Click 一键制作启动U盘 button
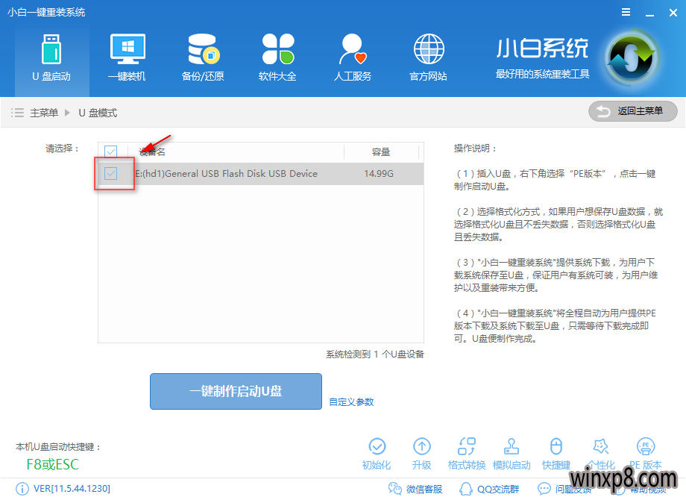 point(236,392)
